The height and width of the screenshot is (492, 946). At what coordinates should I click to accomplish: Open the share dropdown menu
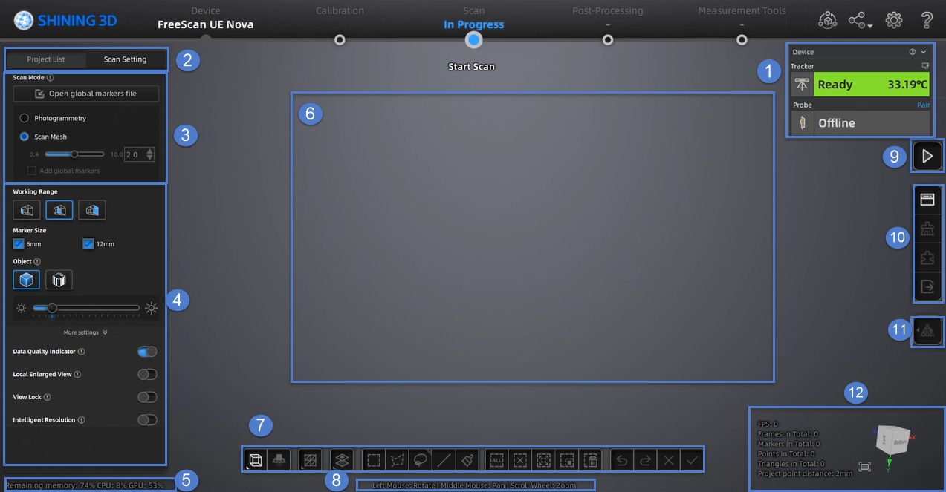860,21
